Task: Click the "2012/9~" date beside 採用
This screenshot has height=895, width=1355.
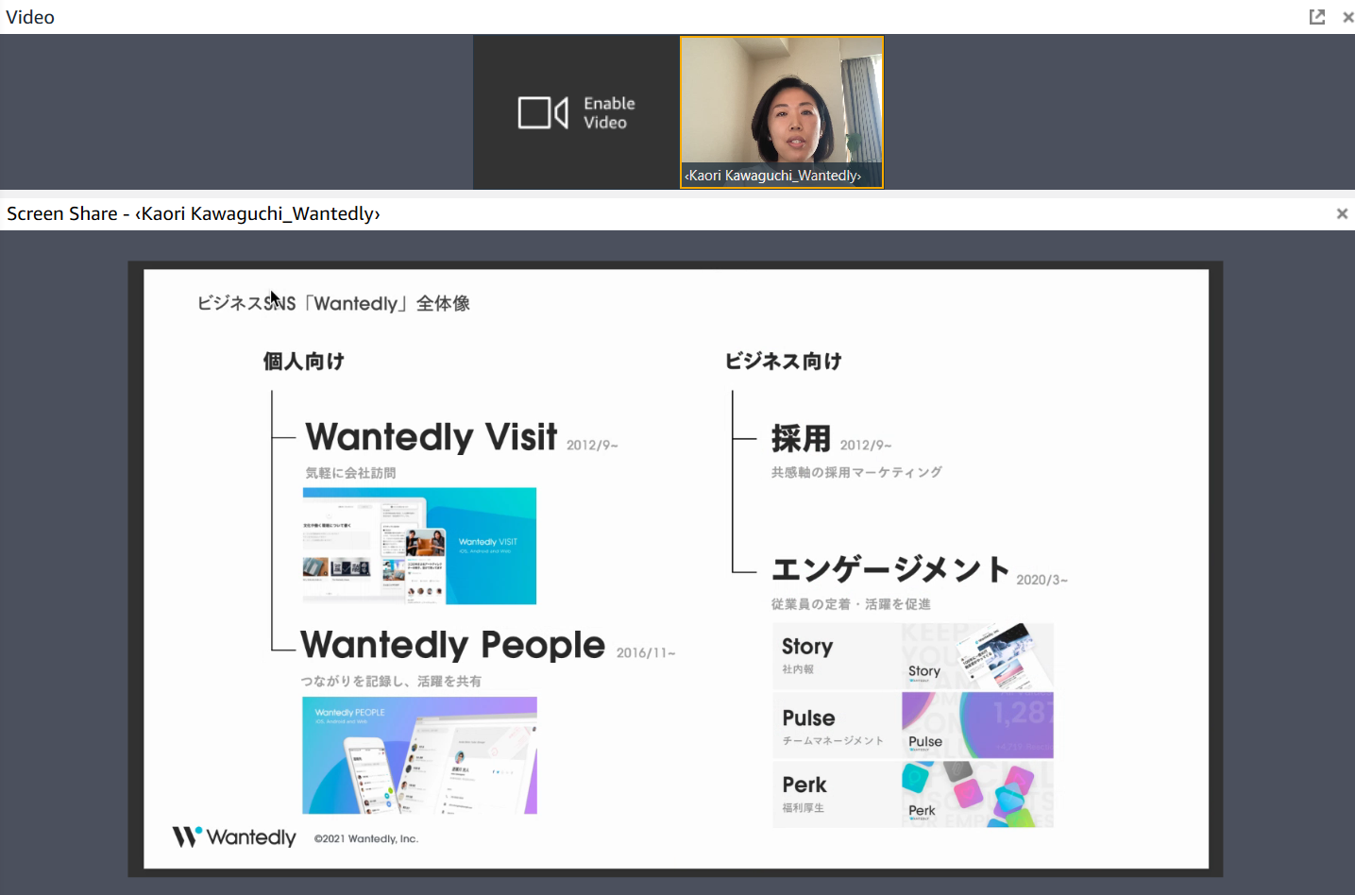Action: (x=866, y=446)
